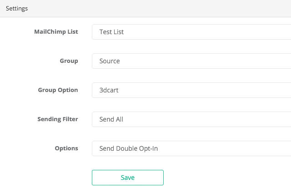Expand the Options dropdown
The width and height of the screenshot is (291, 194).
click(191, 148)
